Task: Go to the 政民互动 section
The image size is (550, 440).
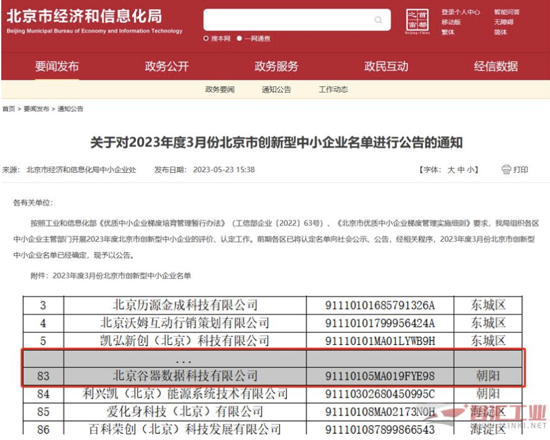Action: (386, 66)
